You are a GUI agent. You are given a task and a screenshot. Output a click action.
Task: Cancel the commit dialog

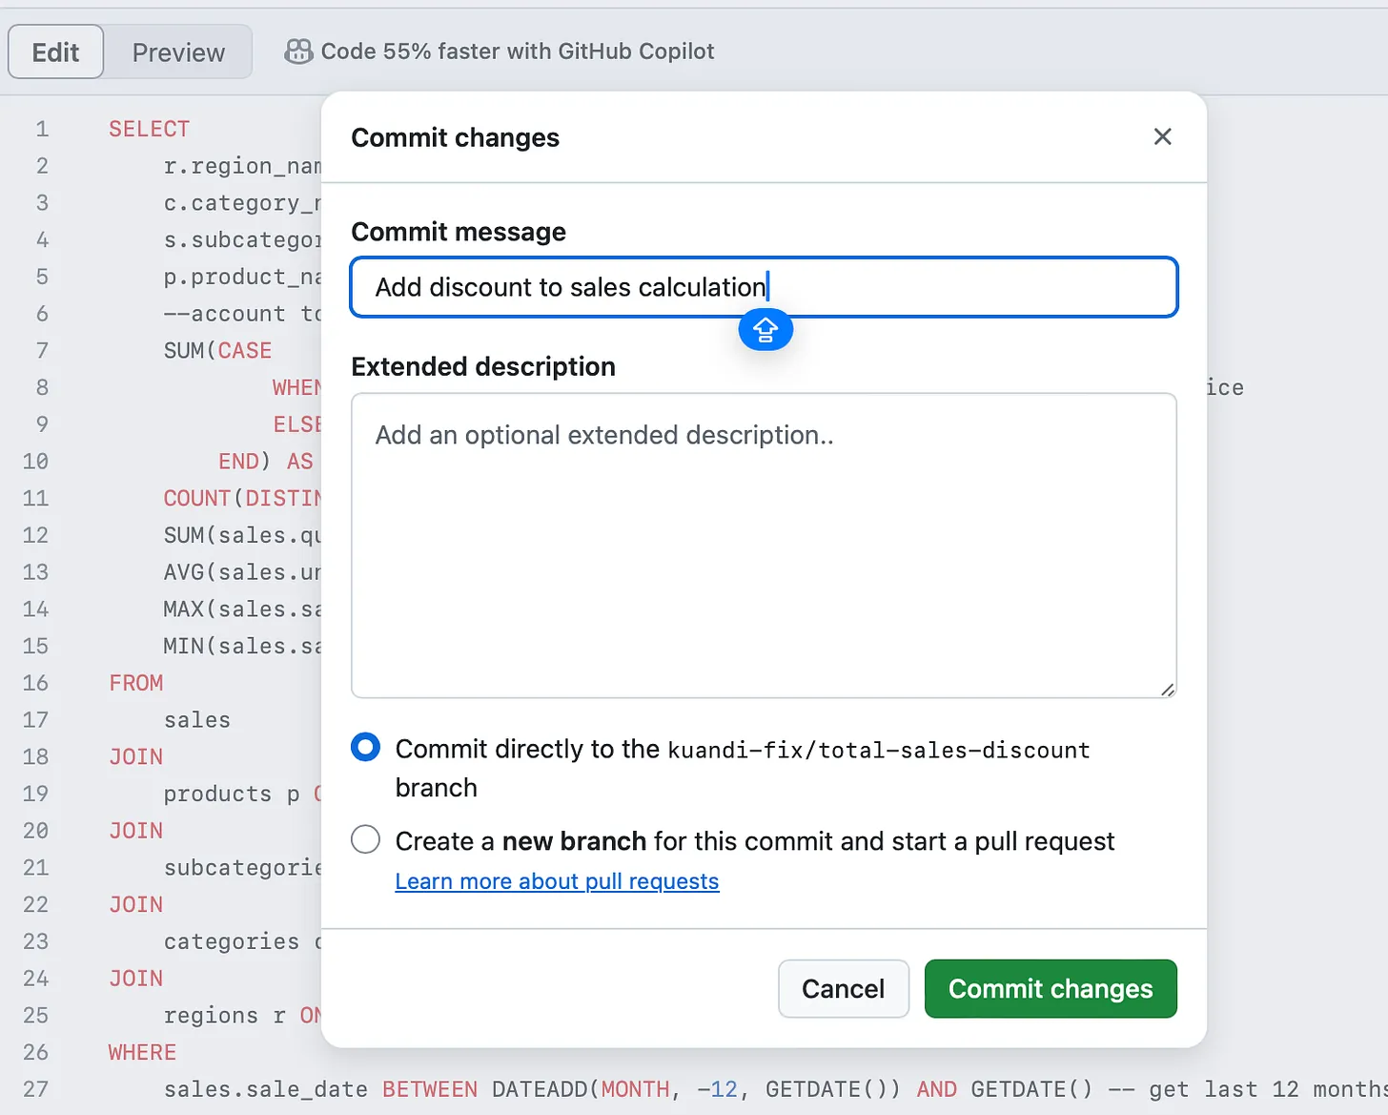[x=843, y=989]
